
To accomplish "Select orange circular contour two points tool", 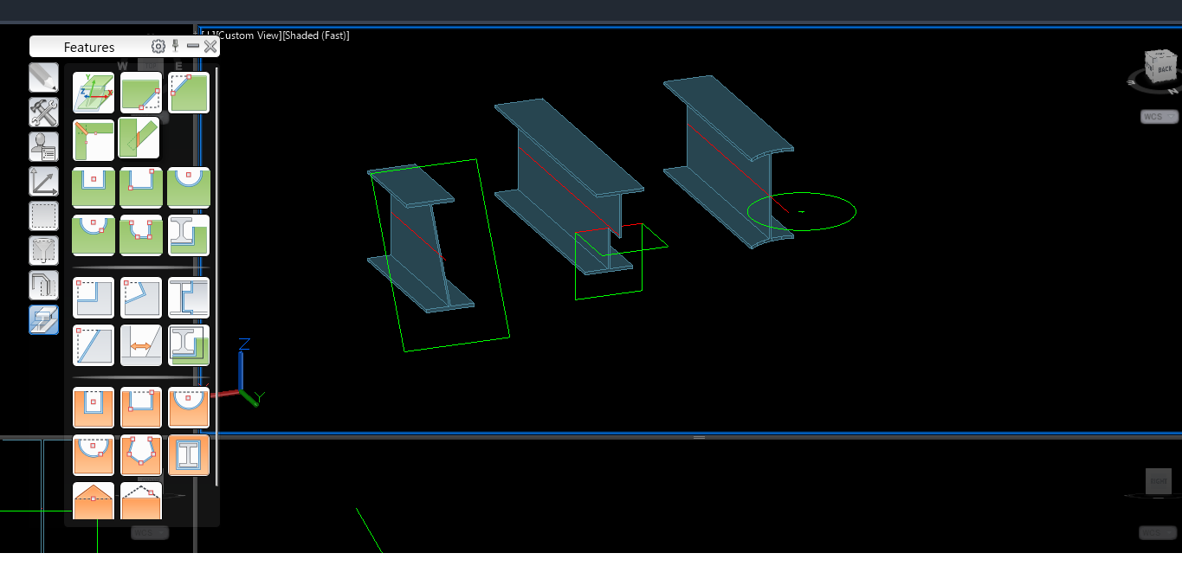I will (94, 455).
